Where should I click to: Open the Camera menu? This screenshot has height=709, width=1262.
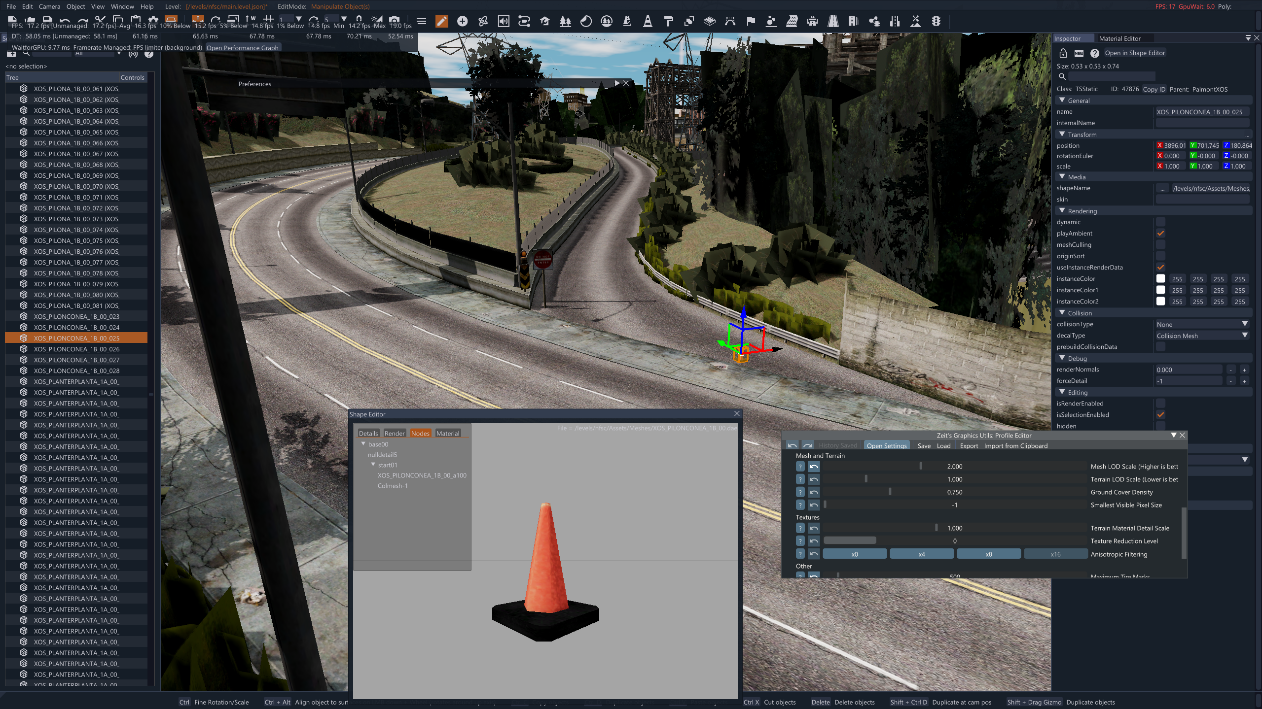(x=49, y=6)
